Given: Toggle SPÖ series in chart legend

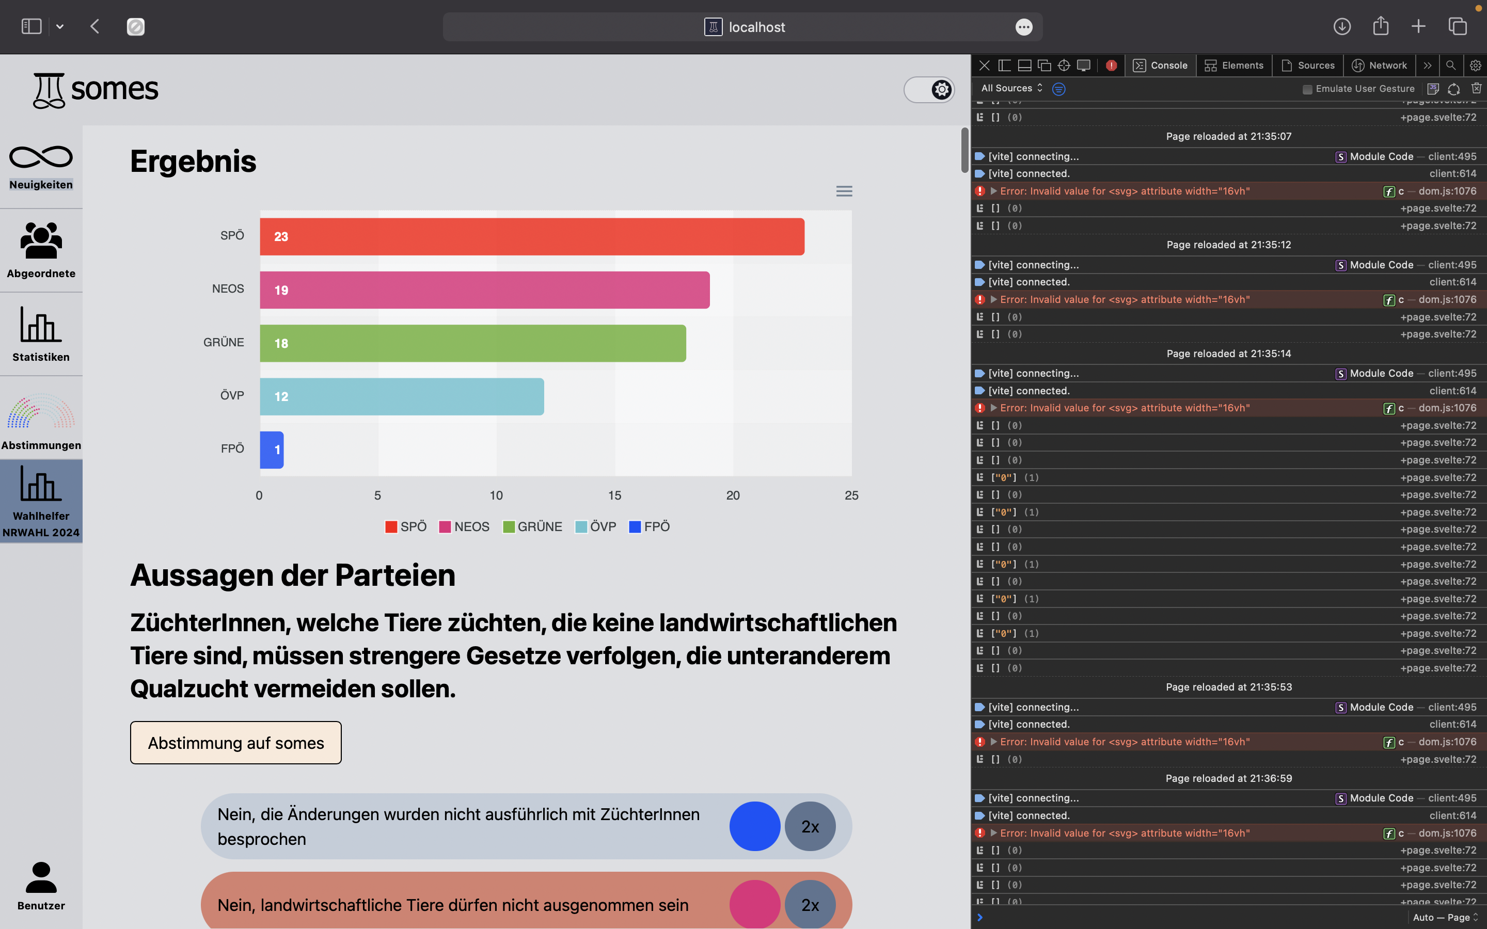Looking at the screenshot, I should [x=405, y=526].
